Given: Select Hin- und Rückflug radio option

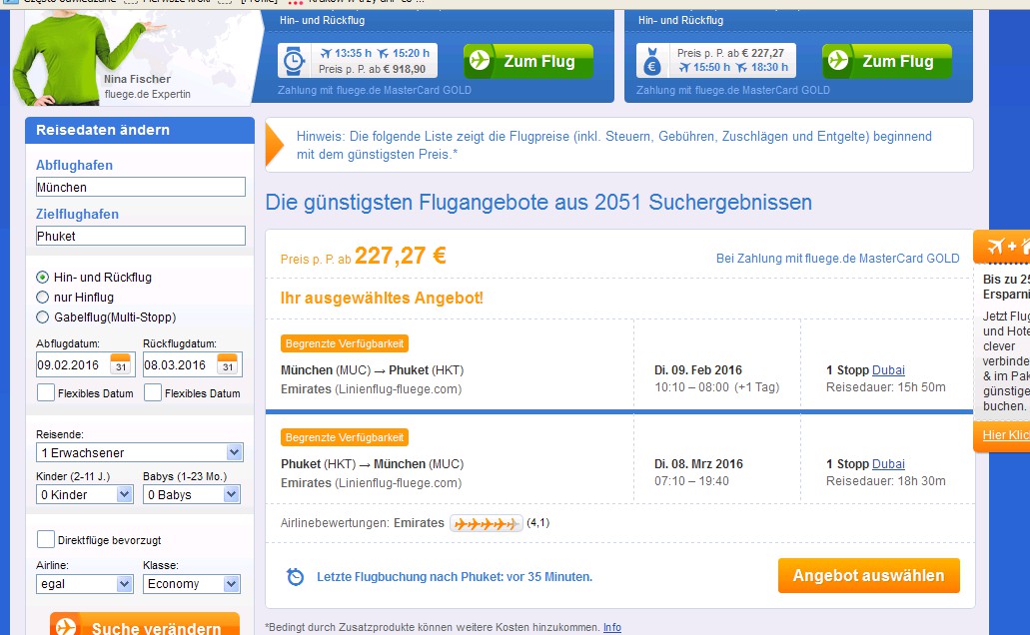Looking at the screenshot, I should coord(43,278).
